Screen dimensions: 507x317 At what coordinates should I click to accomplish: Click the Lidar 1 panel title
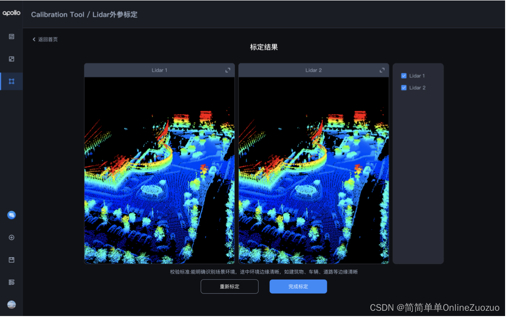click(160, 70)
